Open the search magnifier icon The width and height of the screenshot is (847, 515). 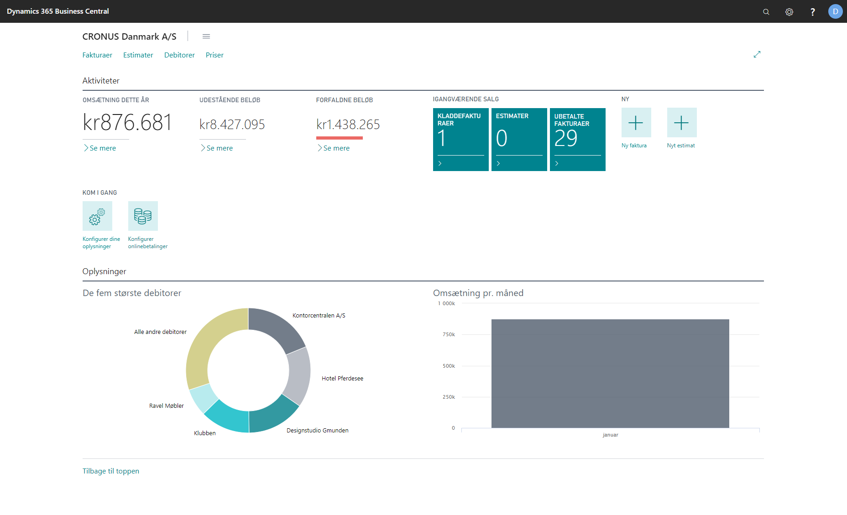[766, 12]
